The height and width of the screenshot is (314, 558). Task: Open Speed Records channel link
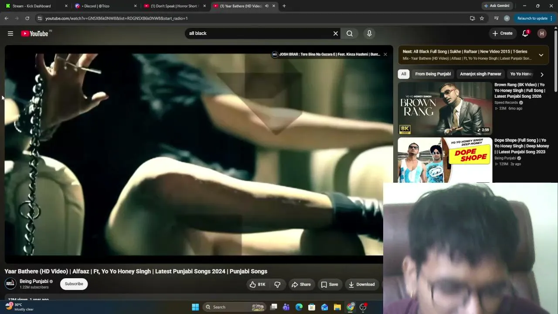506,102
